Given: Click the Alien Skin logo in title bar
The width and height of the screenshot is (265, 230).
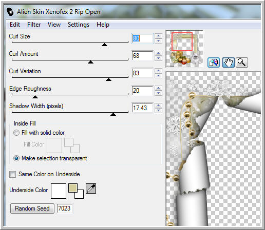Looking at the screenshot, I should (10, 12).
